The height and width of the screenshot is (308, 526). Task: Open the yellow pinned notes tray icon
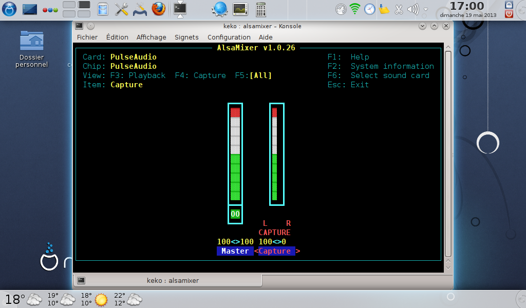384,9
